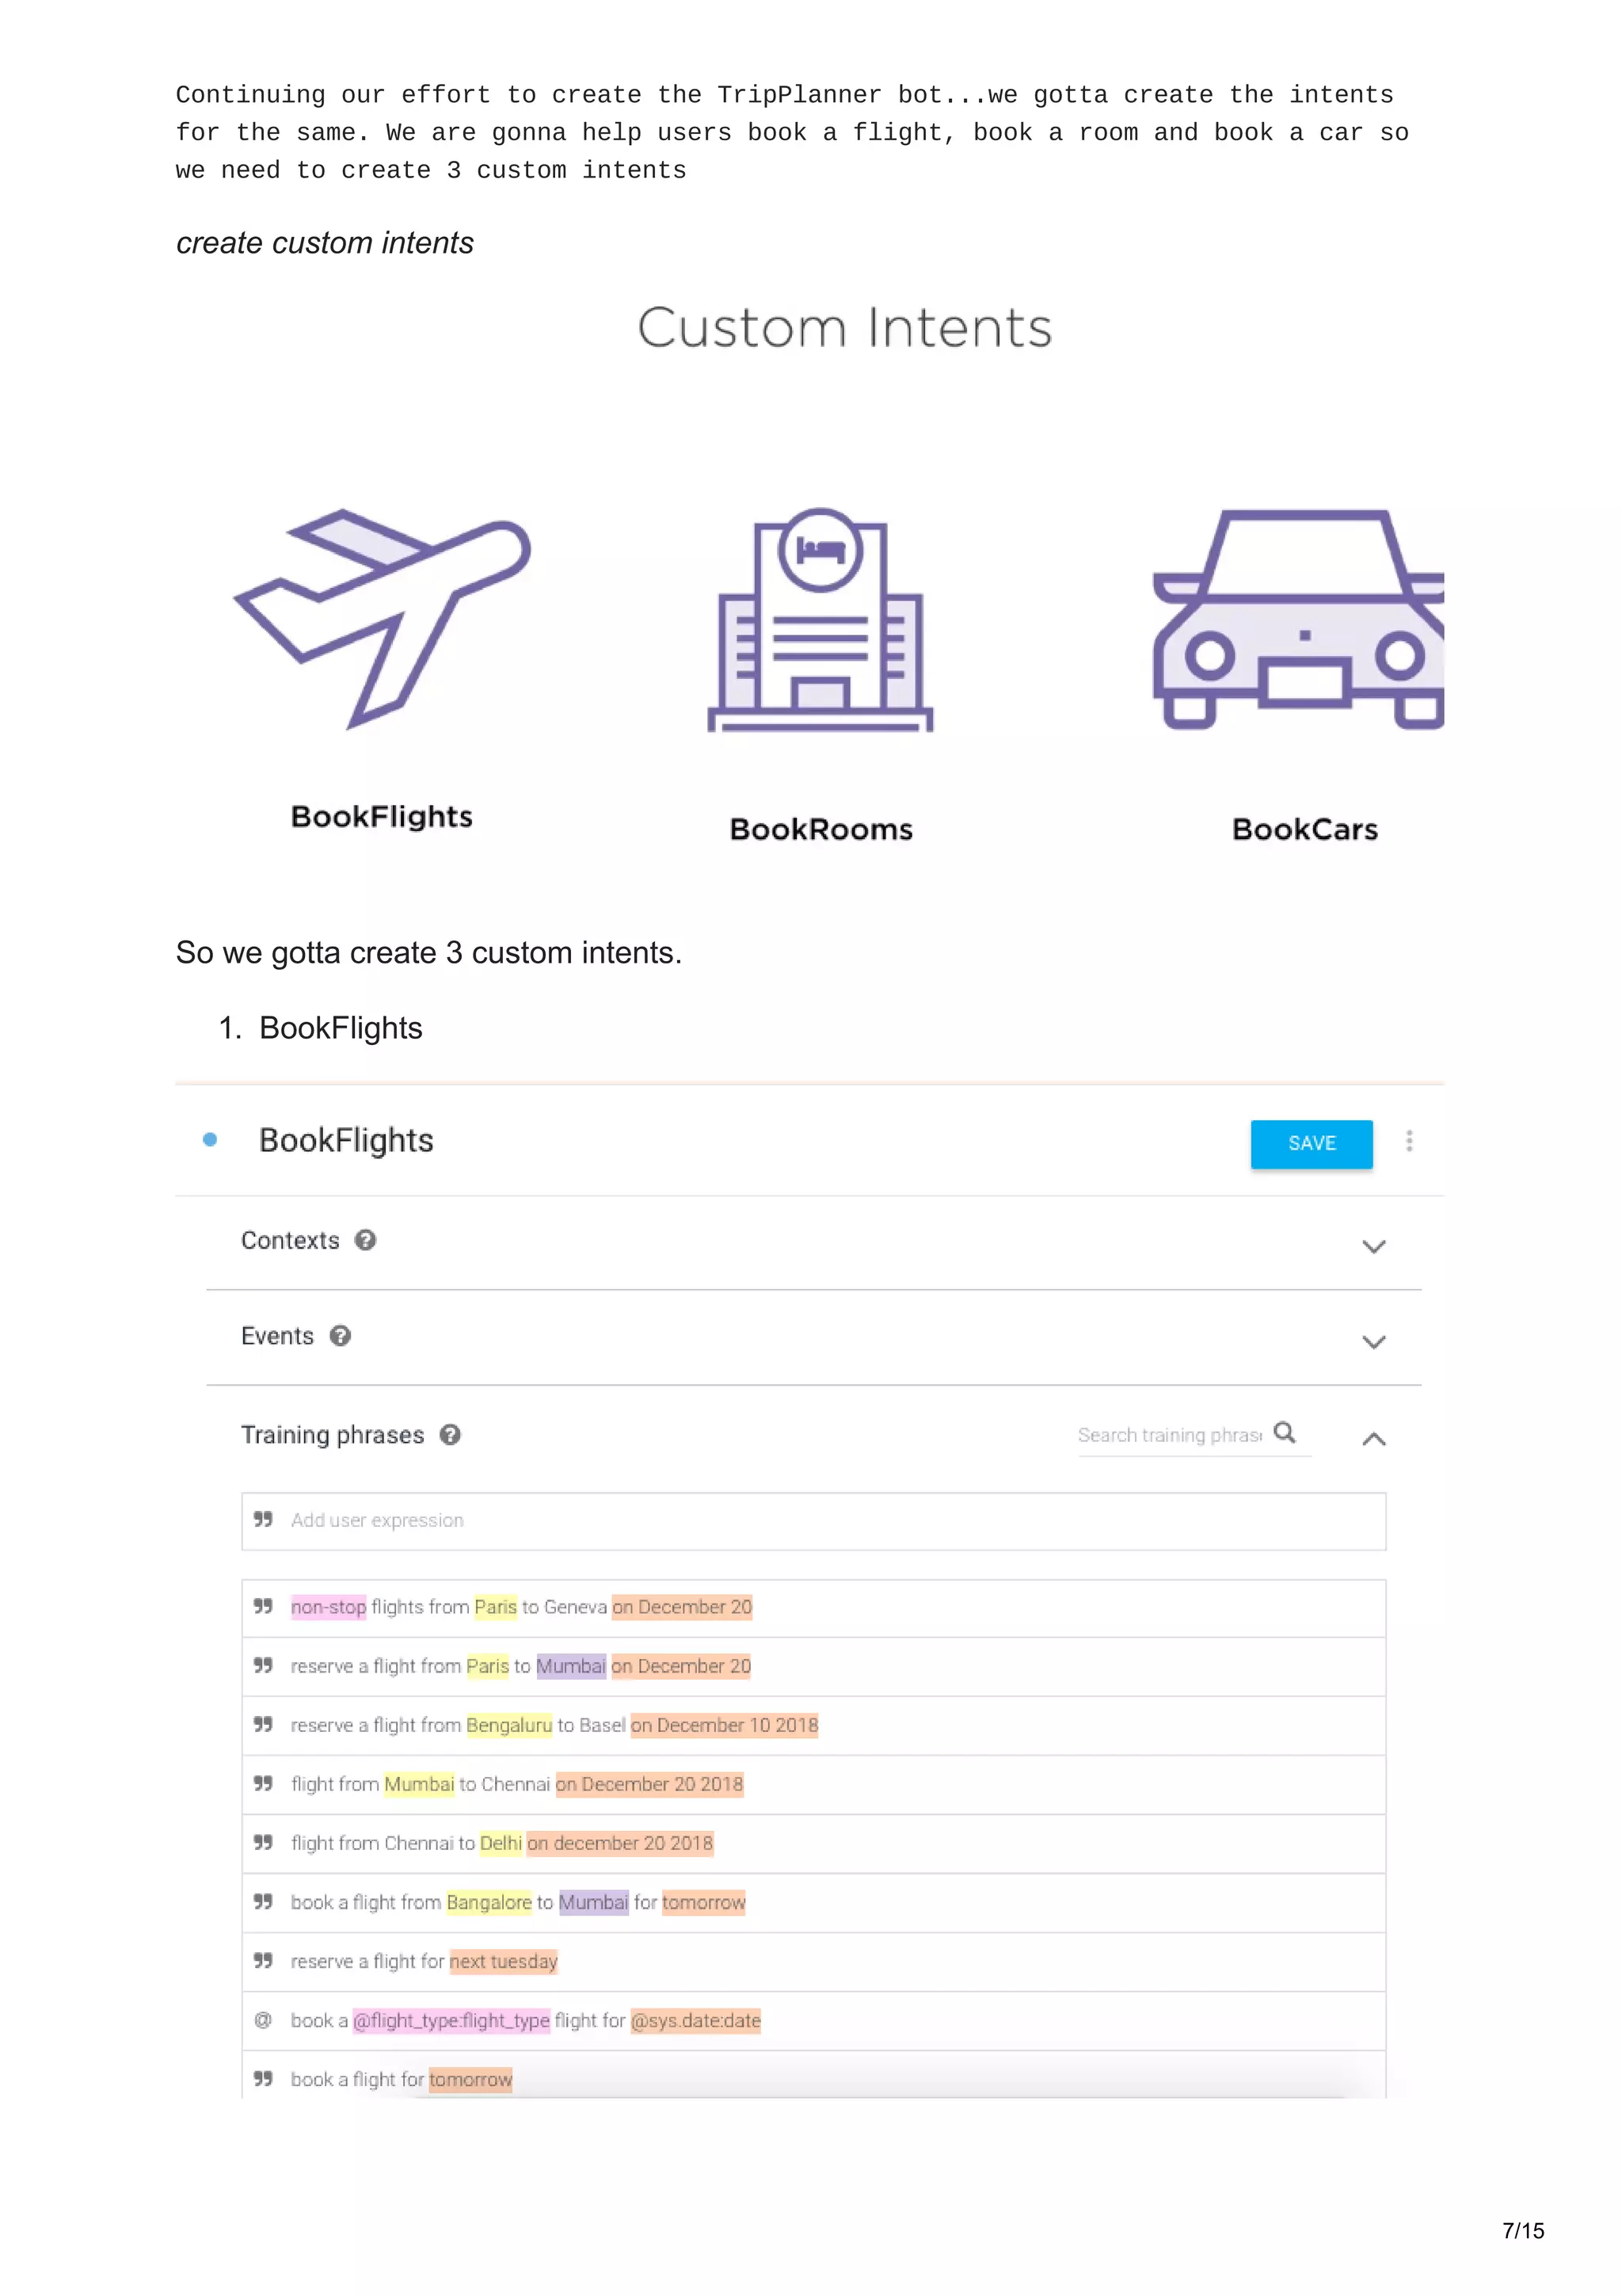This screenshot has width=1622, height=2296.
Task: Open help for Events
Action: 341,1336
